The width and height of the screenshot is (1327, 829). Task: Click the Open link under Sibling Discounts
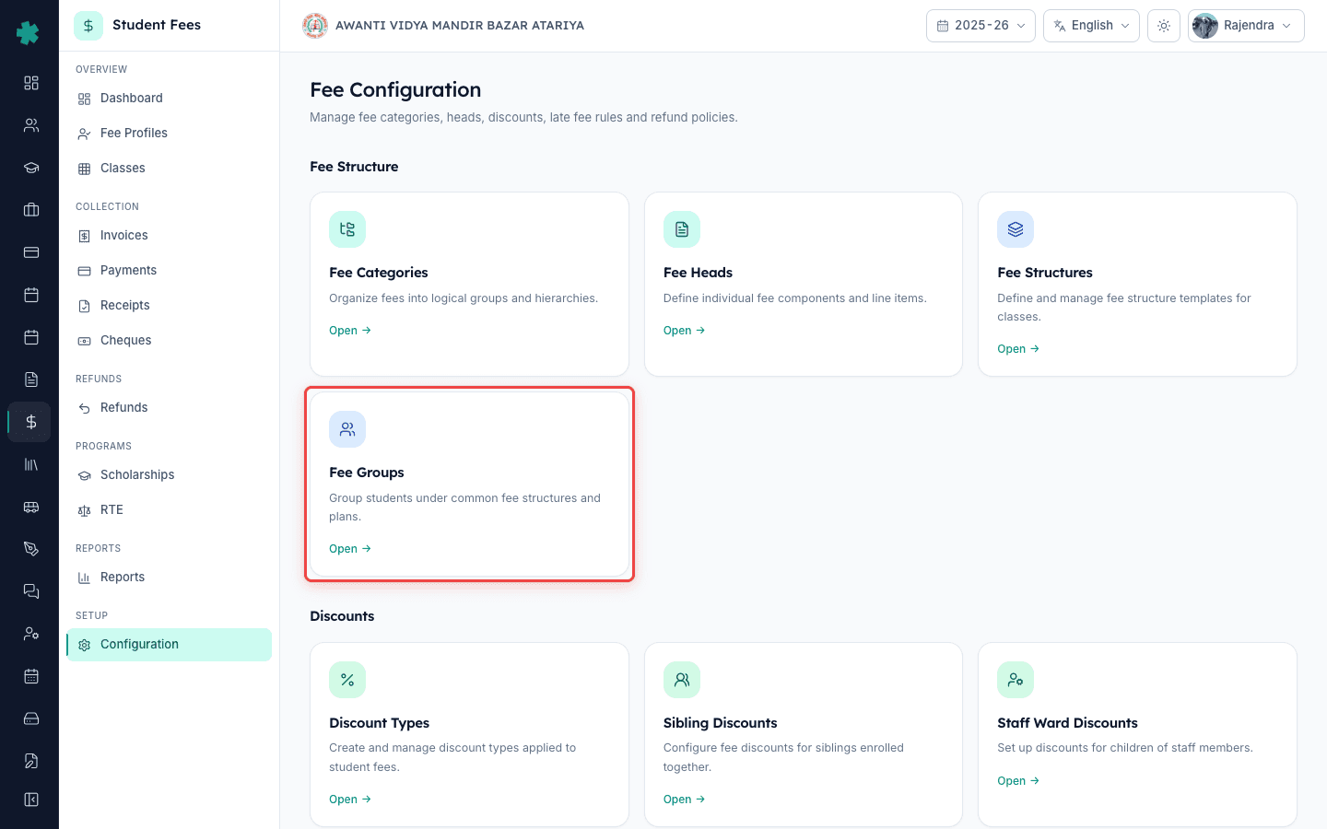[x=684, y=800]
